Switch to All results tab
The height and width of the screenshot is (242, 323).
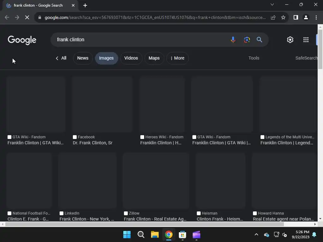click(x=61, y=58)
